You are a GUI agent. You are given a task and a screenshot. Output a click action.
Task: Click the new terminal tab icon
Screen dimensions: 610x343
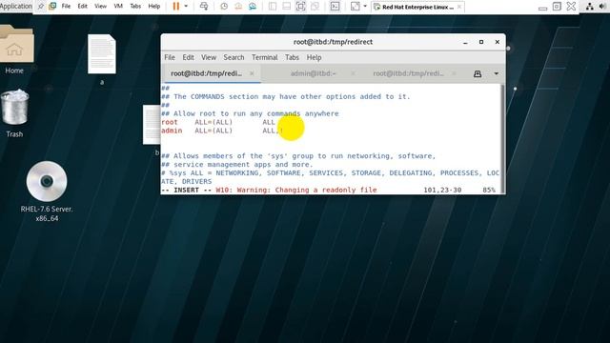coord(478,73)
